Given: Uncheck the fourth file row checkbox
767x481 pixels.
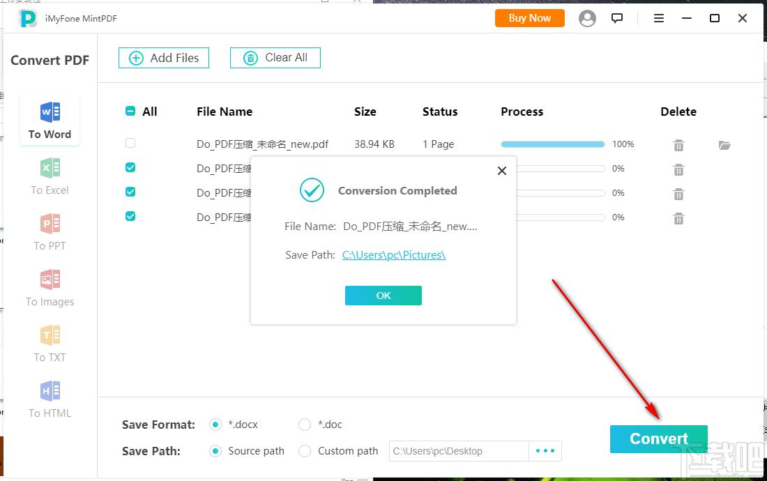Looking at the screenshot, I should point(130,216).
